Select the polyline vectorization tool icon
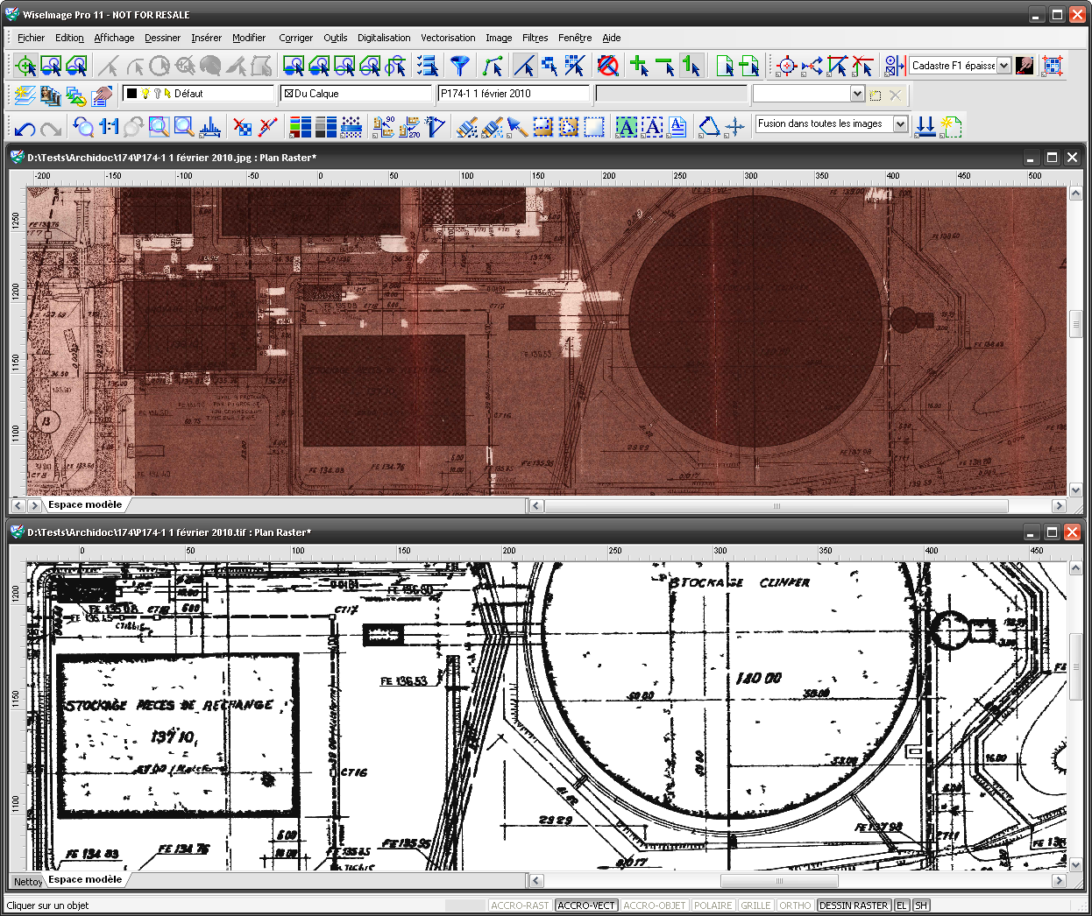 click(493, 65)
